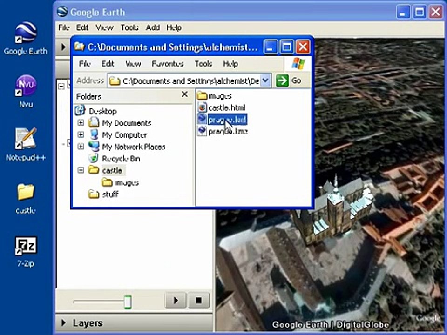Minimize the Google Earth window
Viewport: 447px width, 335px height.
click(x=403, y=12)
